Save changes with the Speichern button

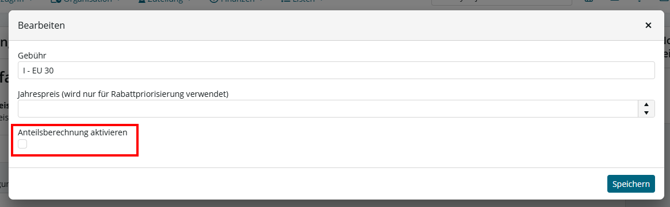[x=631, y=184]
